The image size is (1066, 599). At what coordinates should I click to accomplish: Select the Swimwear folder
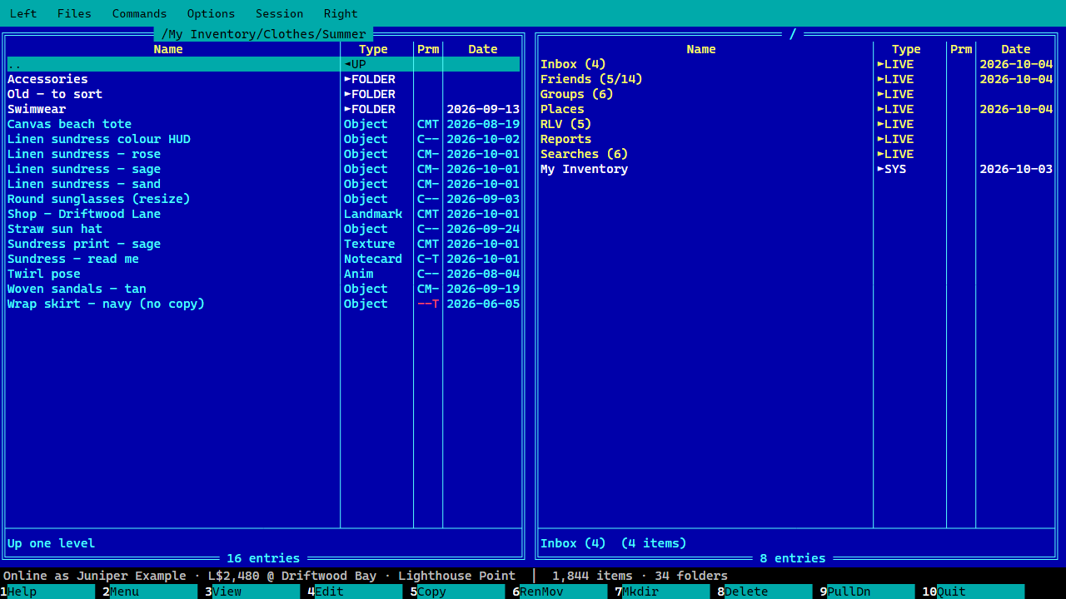coord(263,109)
